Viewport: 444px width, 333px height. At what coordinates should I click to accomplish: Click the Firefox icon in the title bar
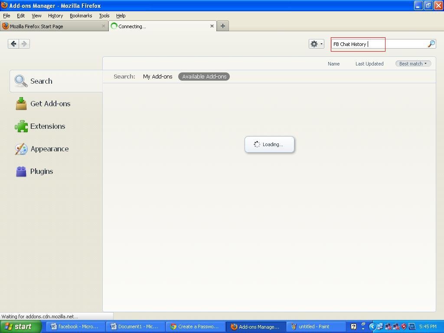(4, 5)
